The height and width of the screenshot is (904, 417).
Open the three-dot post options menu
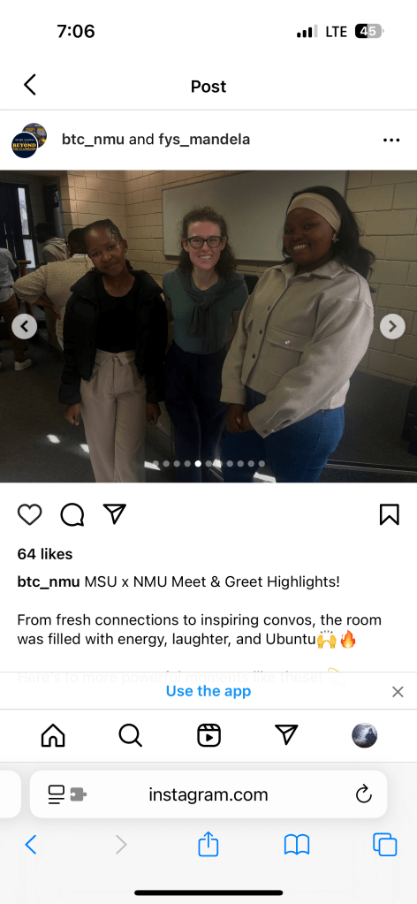tap(391, 141)
